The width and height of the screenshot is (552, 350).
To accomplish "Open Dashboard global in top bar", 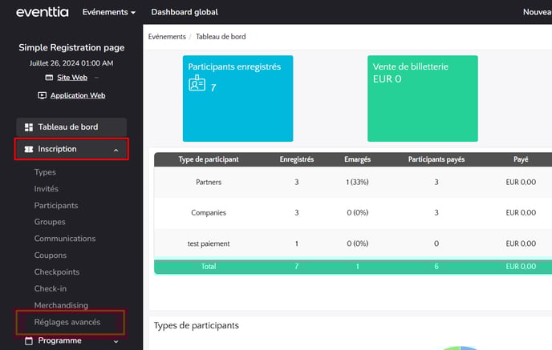I will [185, 12].
